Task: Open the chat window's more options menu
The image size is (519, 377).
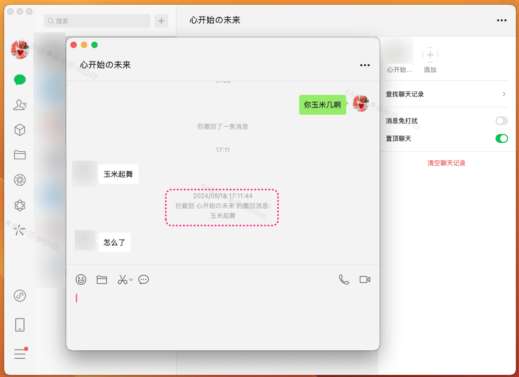Action: click(364, 65)
